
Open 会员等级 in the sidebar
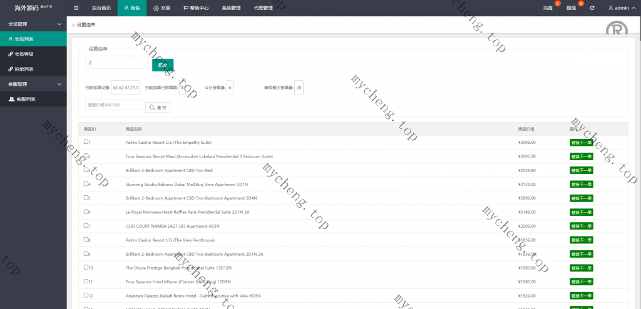(x=24, y=54)
